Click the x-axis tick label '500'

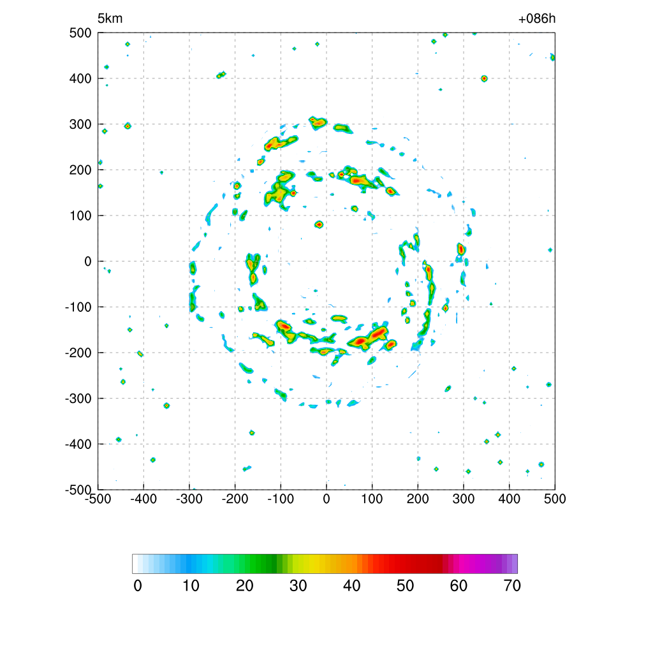555,499
